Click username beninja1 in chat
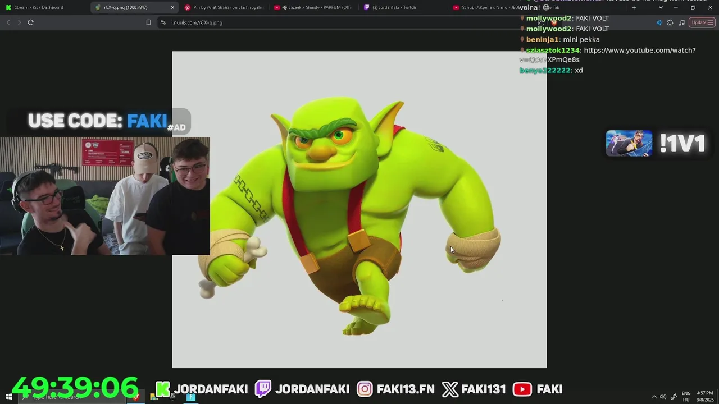719x404 pixels. (x=542, y=40)
